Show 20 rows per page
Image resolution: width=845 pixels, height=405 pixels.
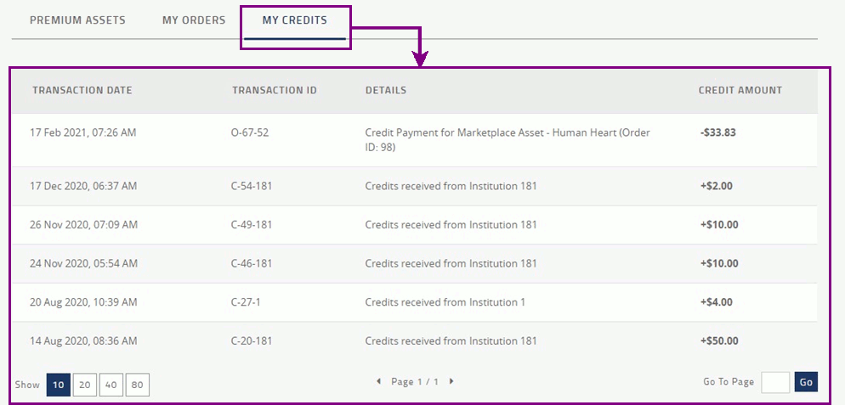pos(85,385)
